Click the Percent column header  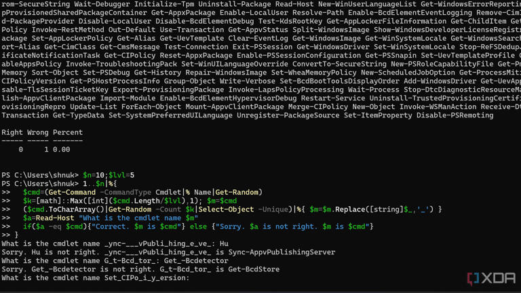68,132
